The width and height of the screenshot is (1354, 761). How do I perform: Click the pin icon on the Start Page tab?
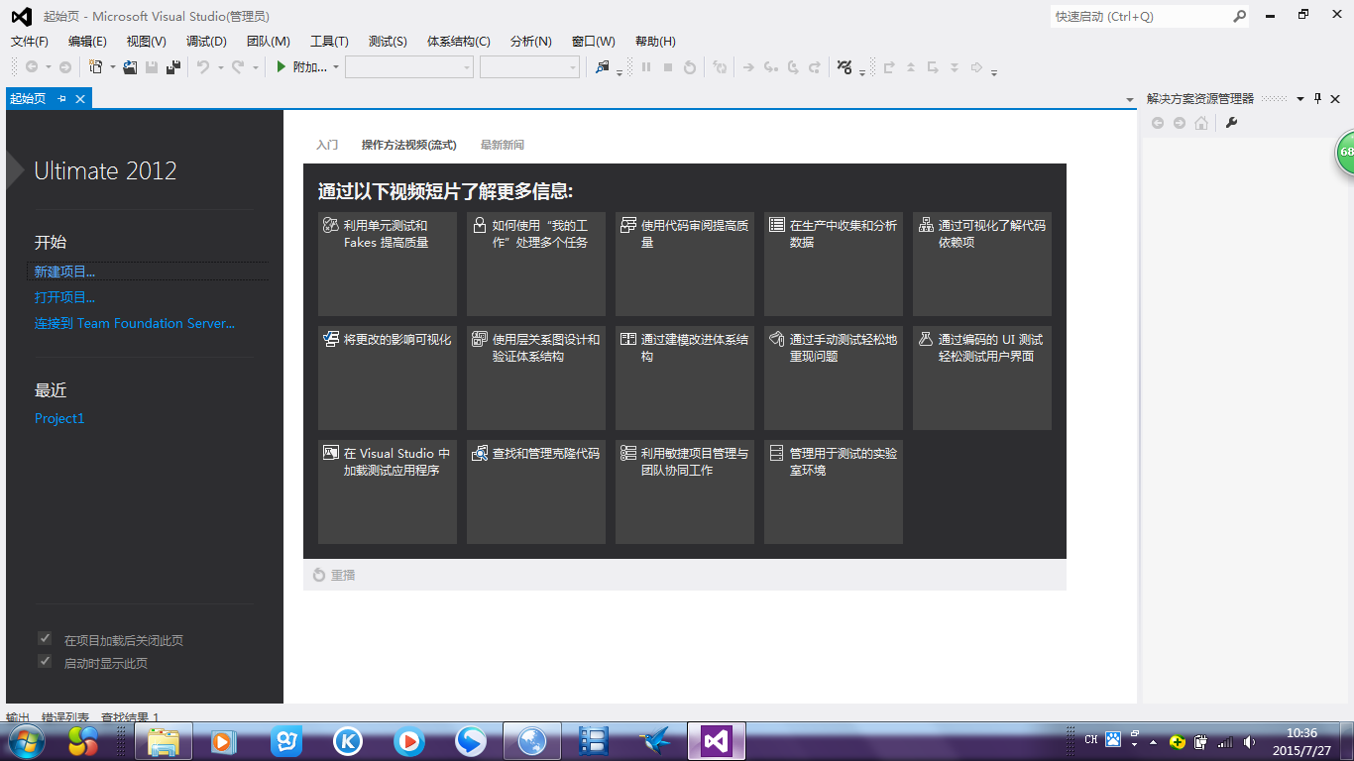61,98
